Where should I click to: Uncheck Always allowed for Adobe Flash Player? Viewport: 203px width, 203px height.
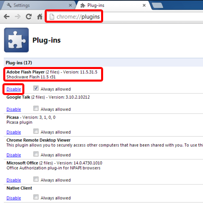36,88
